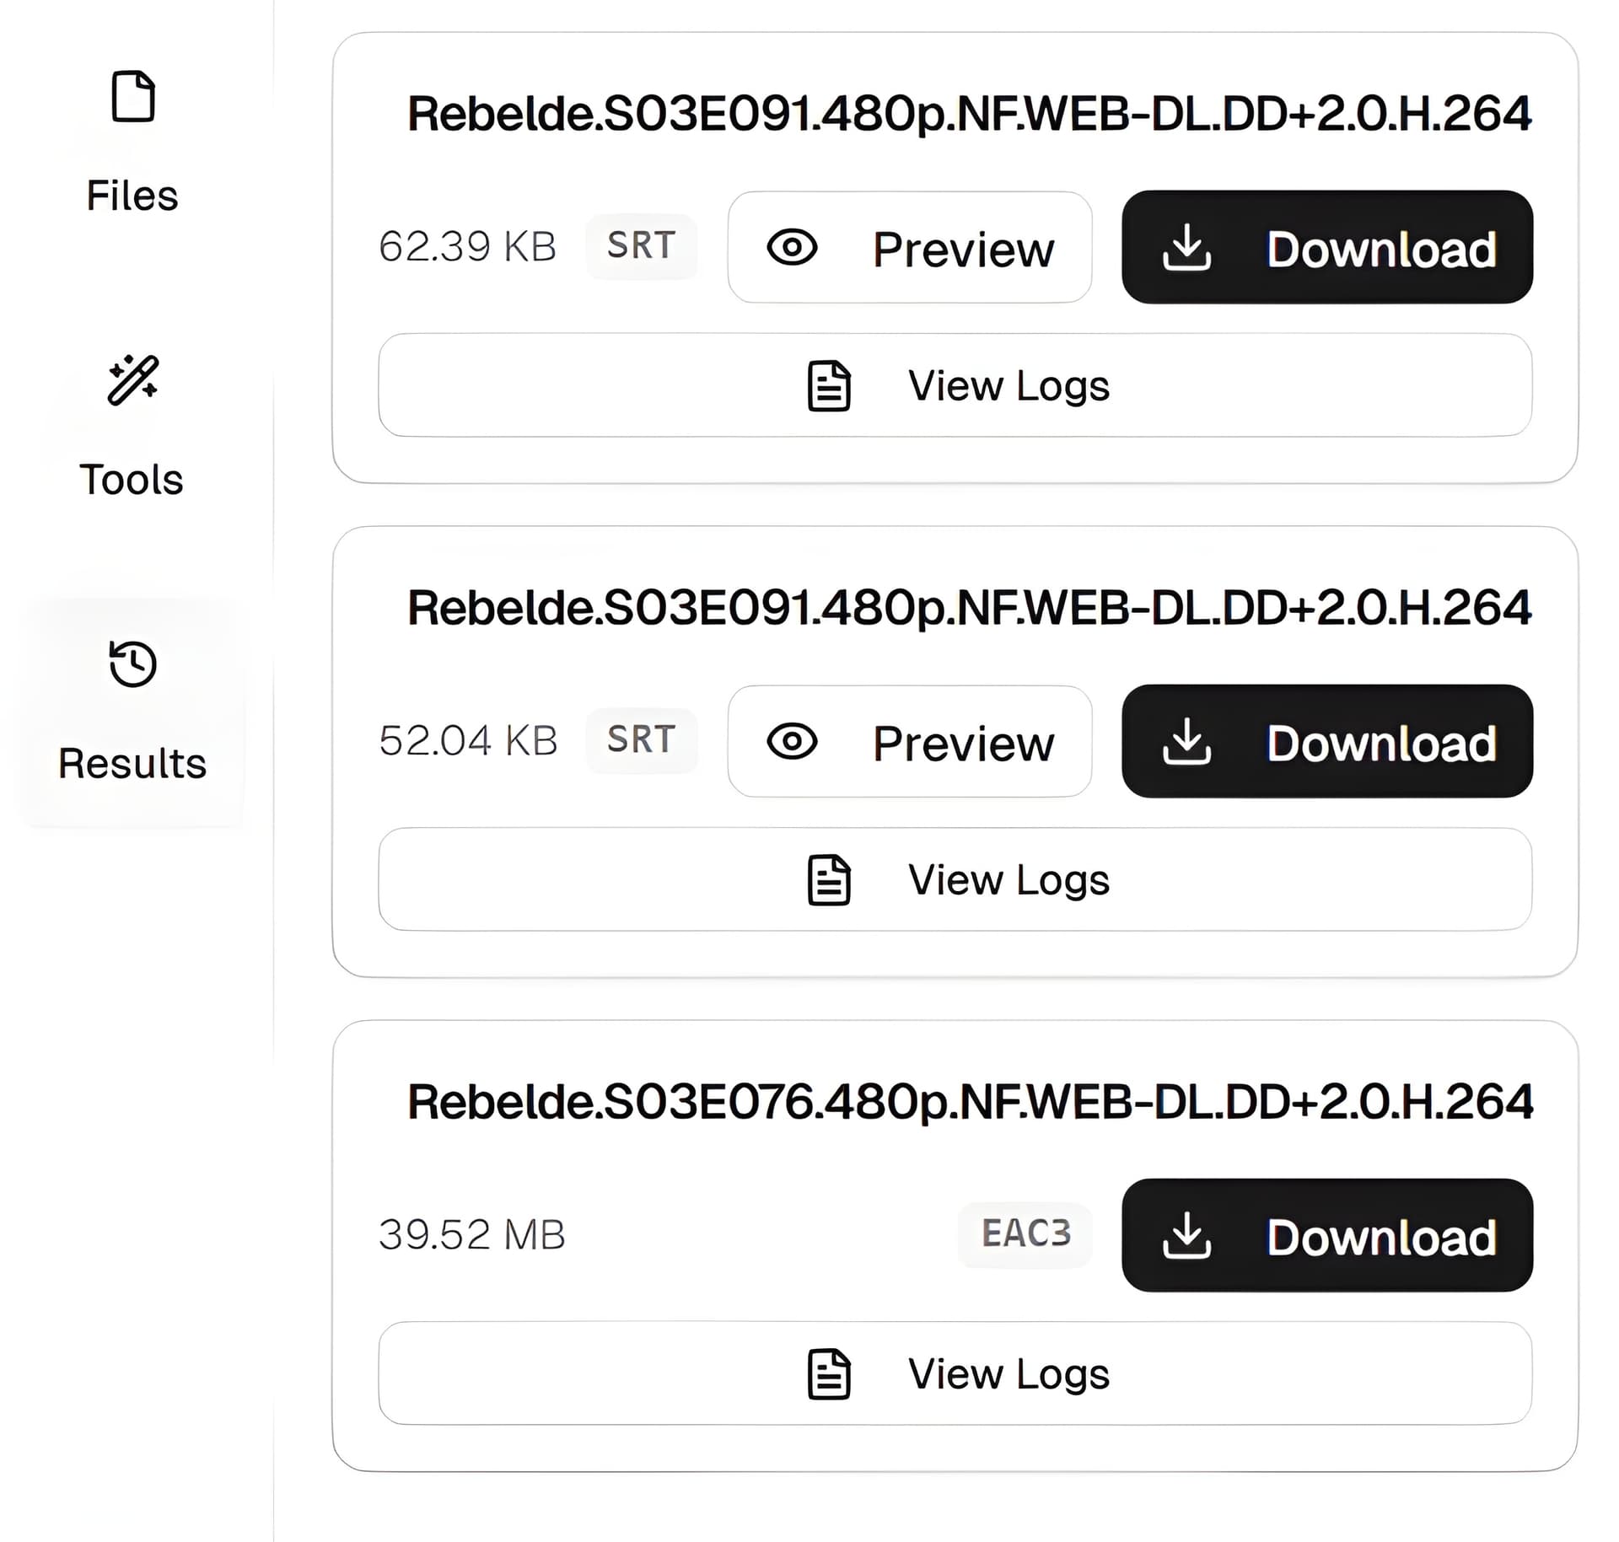Screen dimensions: 1619x1542
Task: Click the log document icon in 52.04 KB card
Action: (x=829, y=880)
